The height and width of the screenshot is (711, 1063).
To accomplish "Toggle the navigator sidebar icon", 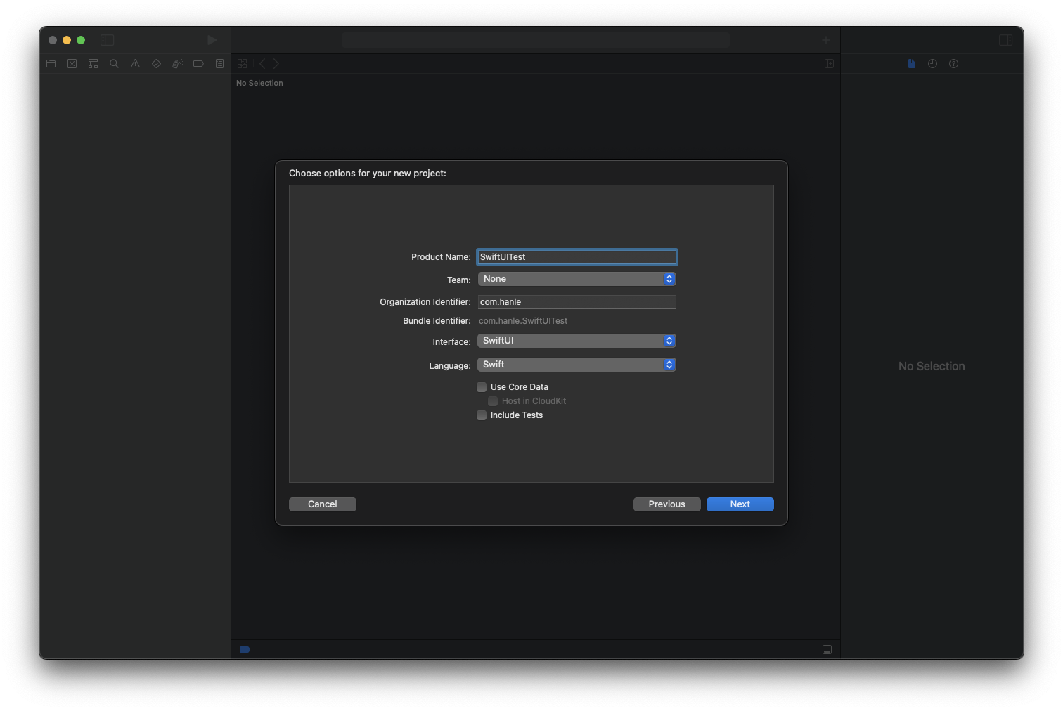I will click(x=108, y=40).
